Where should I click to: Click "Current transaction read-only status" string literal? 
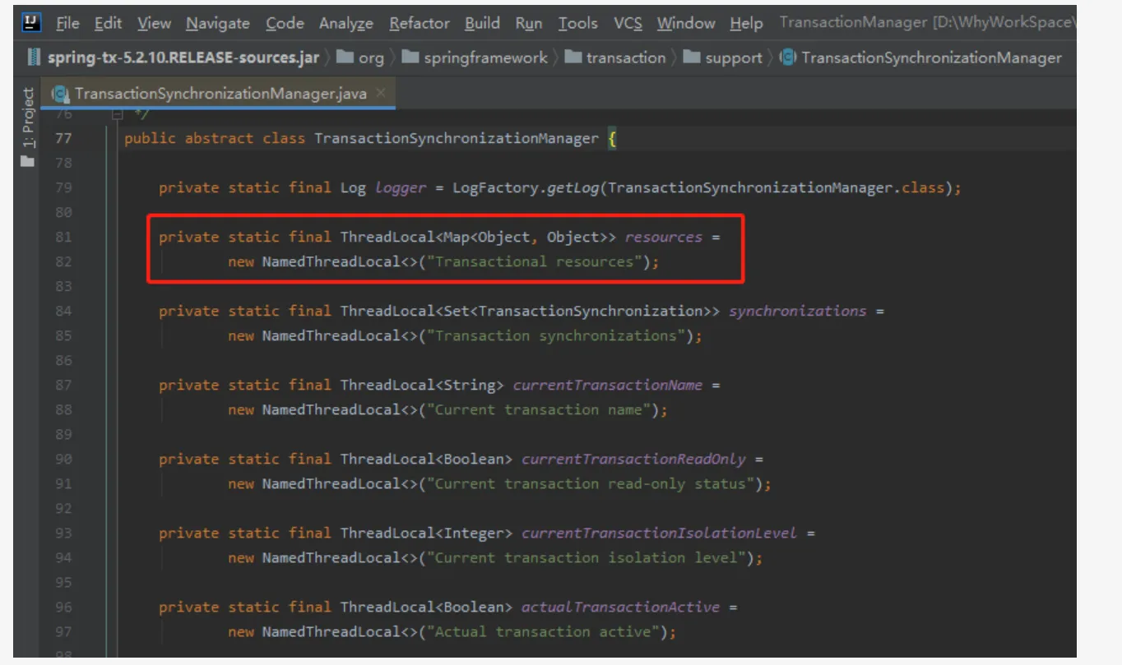tap(591, 484)
